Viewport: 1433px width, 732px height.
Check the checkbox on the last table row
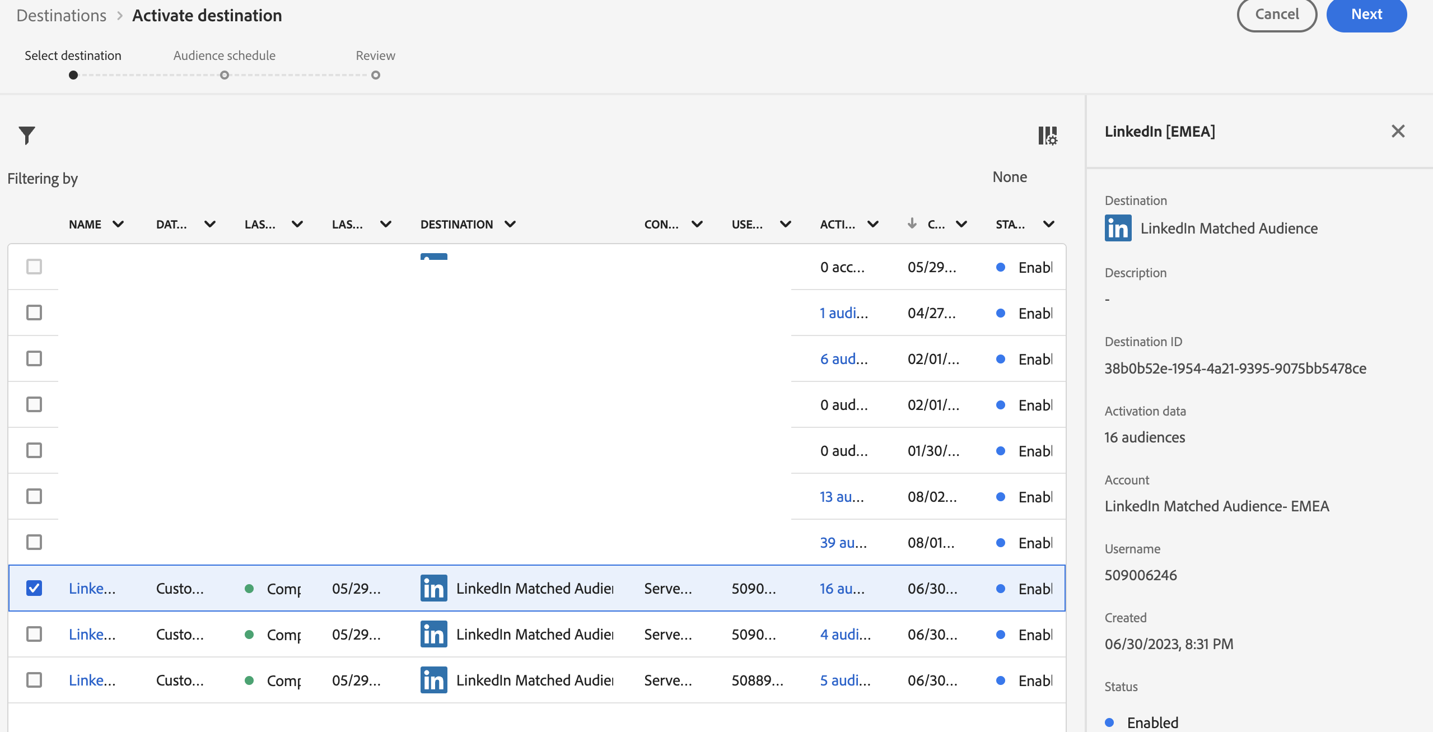[x=34, y=679]
